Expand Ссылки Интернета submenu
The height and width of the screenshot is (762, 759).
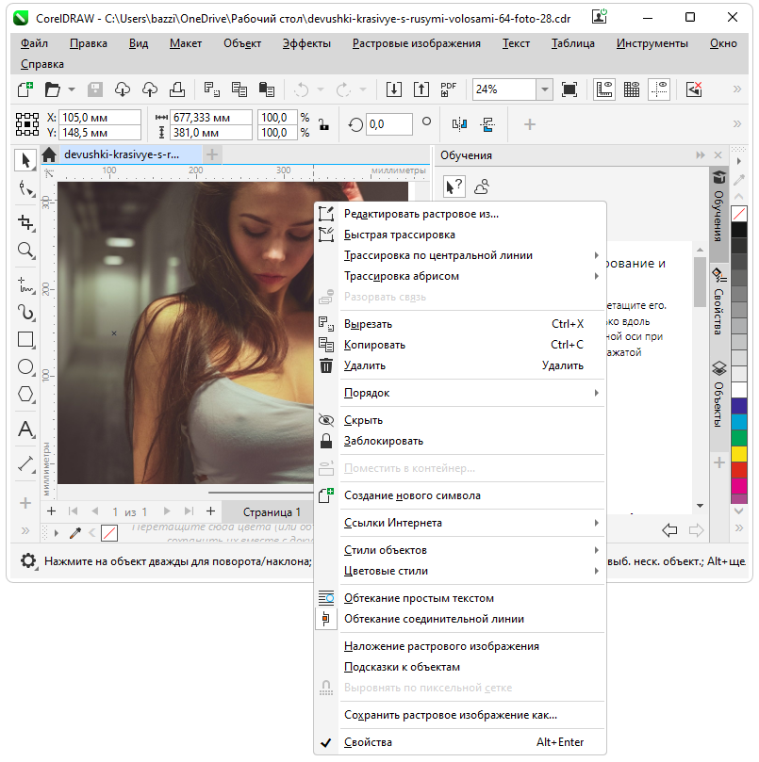coord(460,523)
